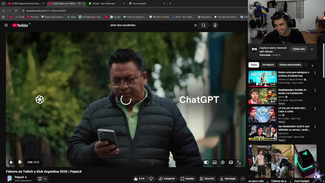Go back with the browser back arrow
This screenshot has height=183, width=325.
[x=4, y=11]
